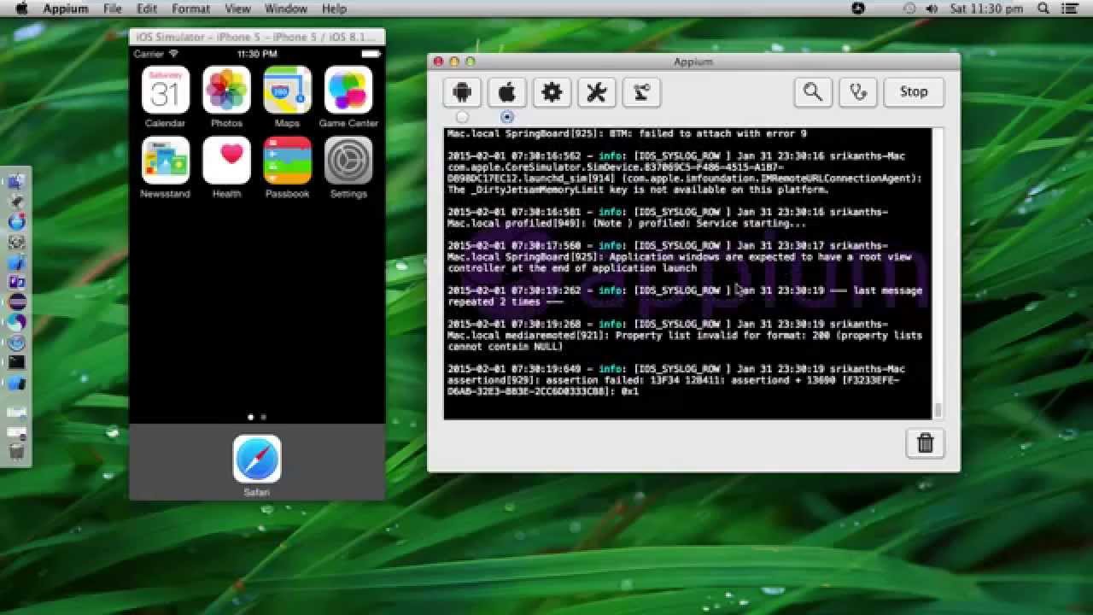Open the Window menu

click(x=285, y=9)
